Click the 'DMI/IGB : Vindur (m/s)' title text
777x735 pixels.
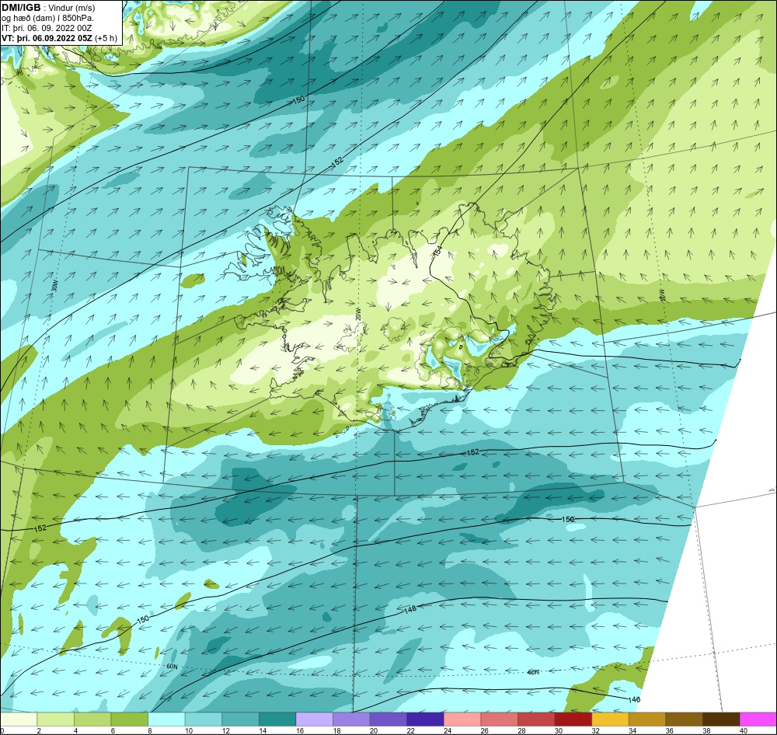pyautogui.click(x=48, y=8)
